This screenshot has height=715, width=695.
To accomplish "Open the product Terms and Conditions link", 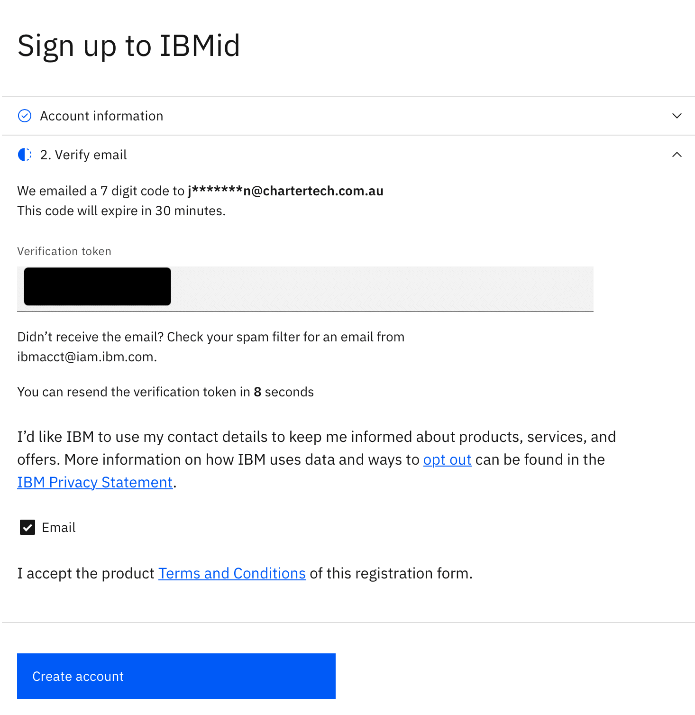I will pyautogui.click(x=232, y=573).
